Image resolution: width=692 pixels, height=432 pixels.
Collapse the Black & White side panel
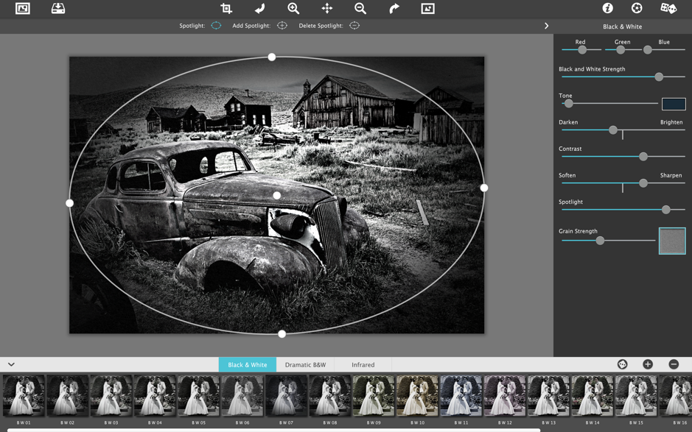[546, 26]
